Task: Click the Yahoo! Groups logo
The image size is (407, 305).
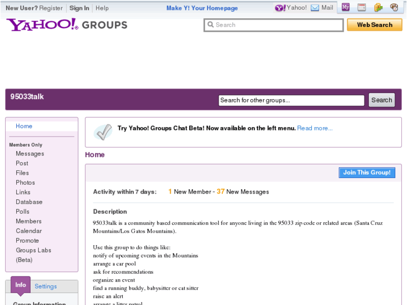Action: (x=67, y=25)
